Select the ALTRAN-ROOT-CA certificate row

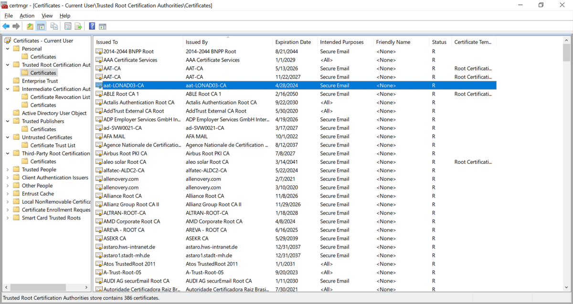[295, 213]
